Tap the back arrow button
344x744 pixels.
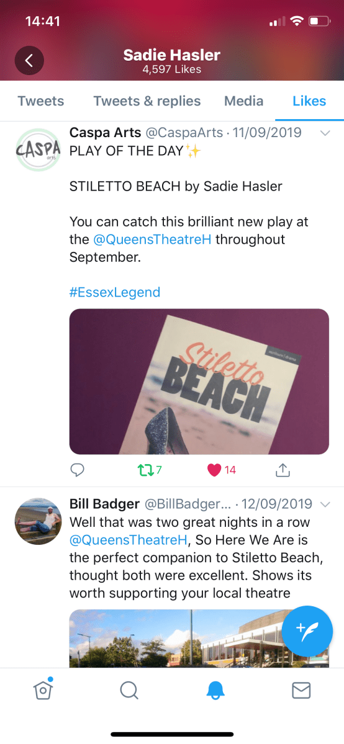pos(29,60)
